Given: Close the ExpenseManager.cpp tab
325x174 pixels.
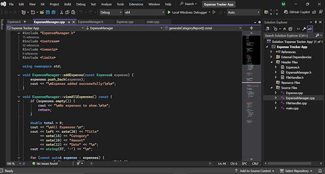Looking at the screenshot, I should [74, 22].
